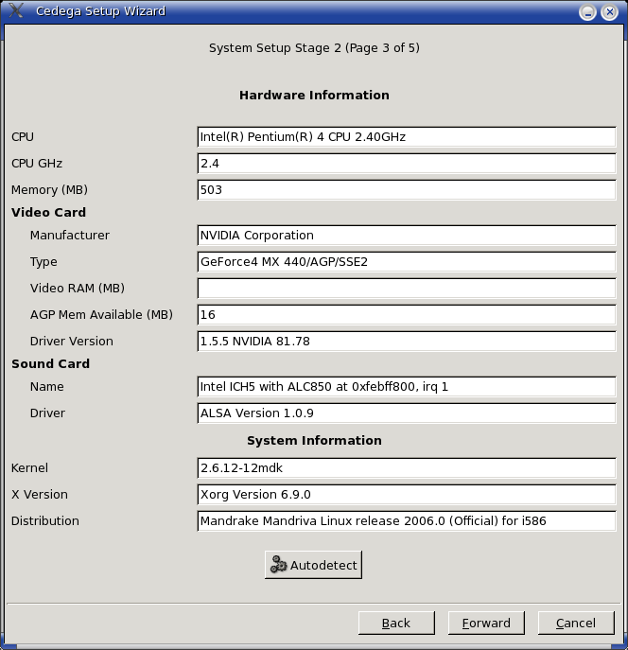The width and height of the screenshot is (628, 650).
Task: Click the video Driver Version field
Action: coord(407,342)
